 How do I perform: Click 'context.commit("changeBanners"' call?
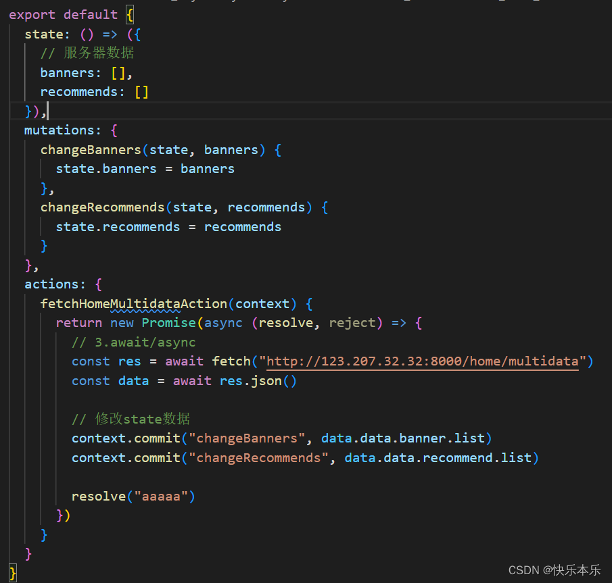tap(188, 438)
